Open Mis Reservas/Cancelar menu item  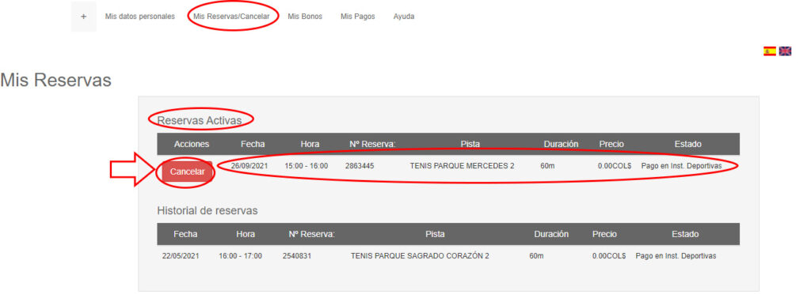click(x=231, y=17)
